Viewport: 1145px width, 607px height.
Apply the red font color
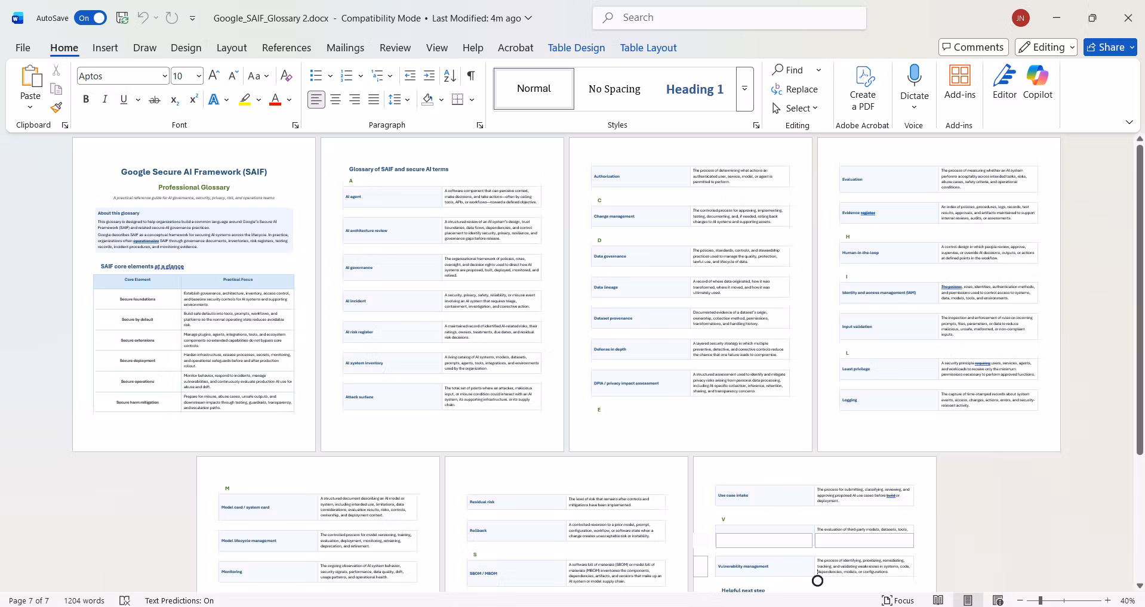click(275, 100)
